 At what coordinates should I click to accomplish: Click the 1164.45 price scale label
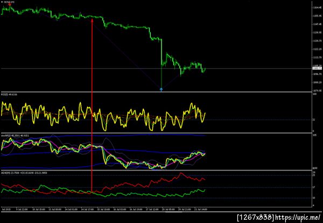tap(317, 8)
